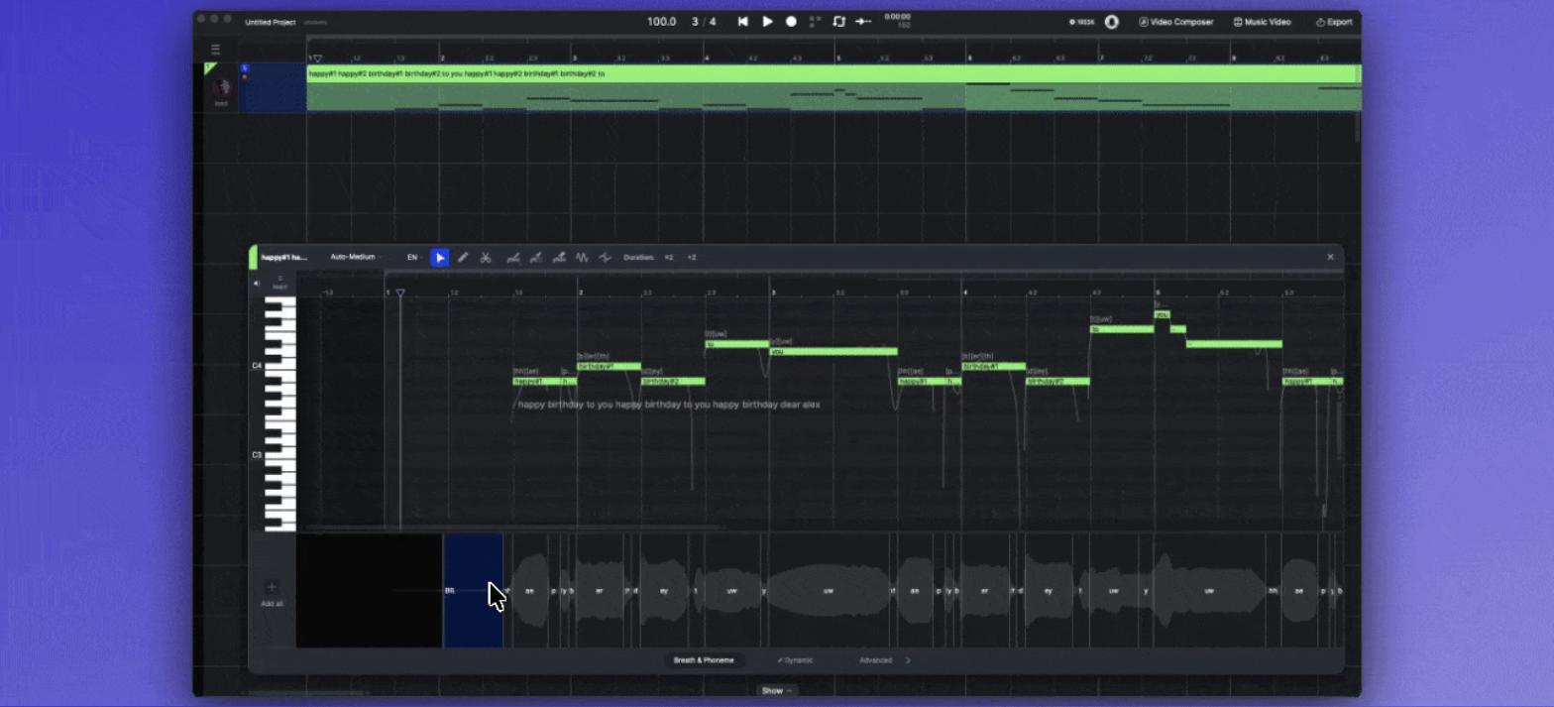Image resolution: width=1554 pixels, height=707 pixels.
Task: Switch to the Advanced tab
Action: click(x=875, y=660)
